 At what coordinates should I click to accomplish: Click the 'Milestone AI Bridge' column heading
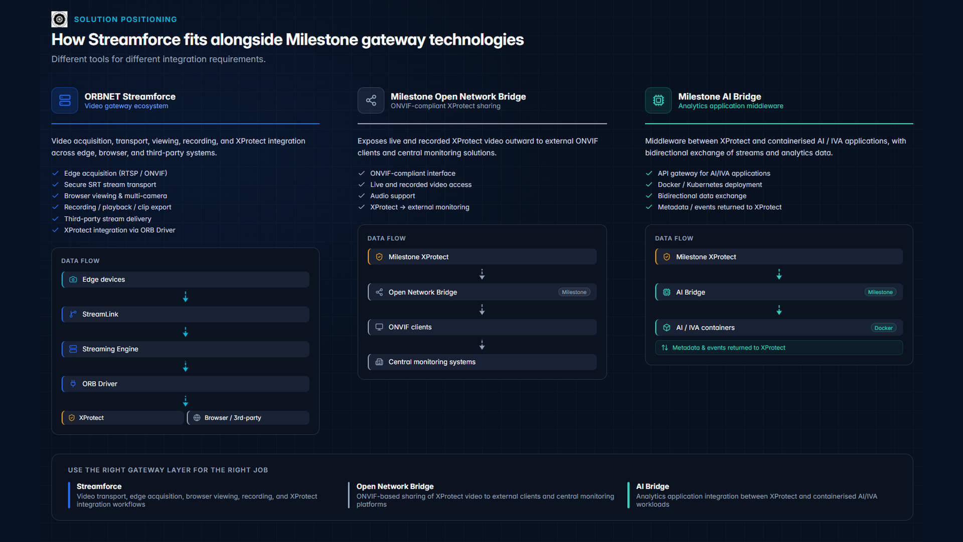click(719, 96)
